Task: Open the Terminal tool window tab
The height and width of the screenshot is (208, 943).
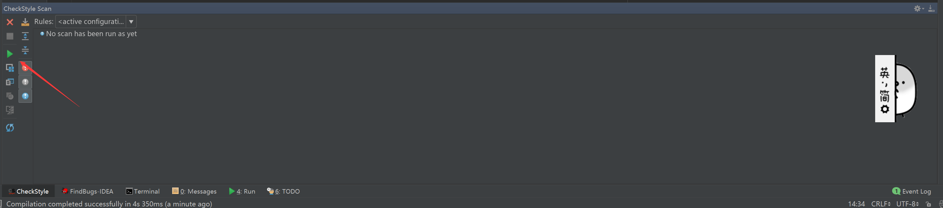Action: pos(143,191)
